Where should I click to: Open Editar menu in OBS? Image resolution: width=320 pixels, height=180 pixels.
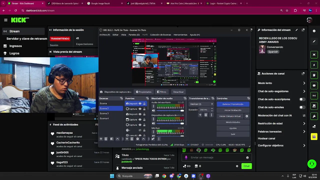pos(115,35)
